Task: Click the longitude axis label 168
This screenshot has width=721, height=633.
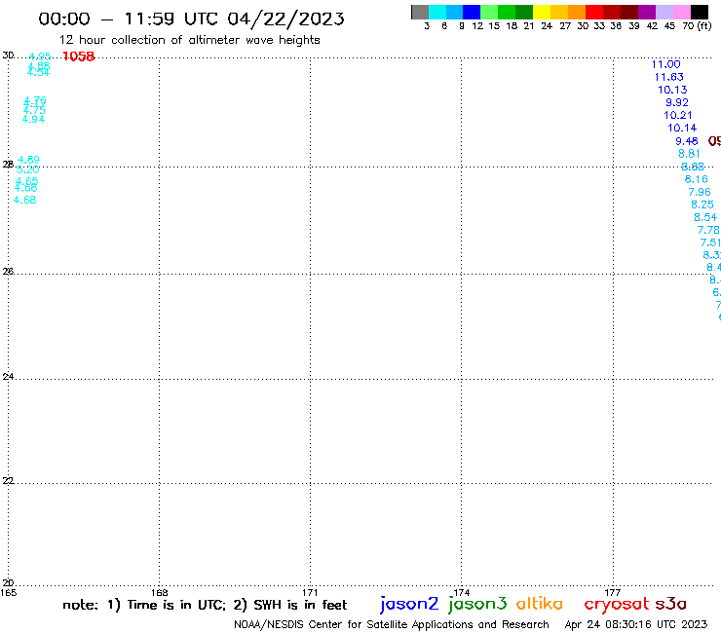Action: (x=160, y=593)
